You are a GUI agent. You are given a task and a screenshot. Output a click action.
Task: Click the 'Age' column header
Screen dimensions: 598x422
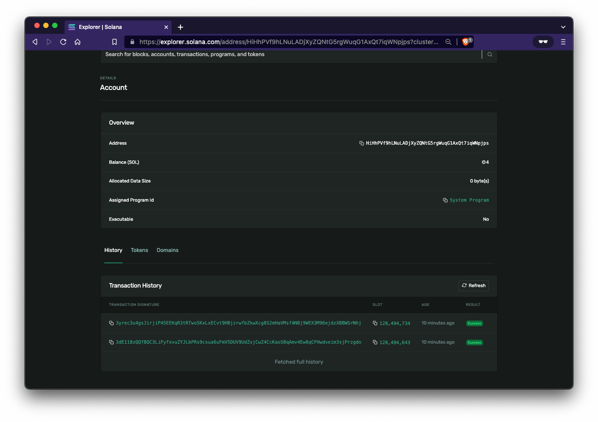click(x=426, y=305)
